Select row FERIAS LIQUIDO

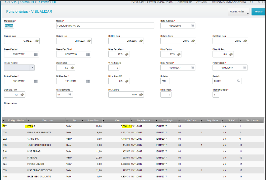pos(133,164)
